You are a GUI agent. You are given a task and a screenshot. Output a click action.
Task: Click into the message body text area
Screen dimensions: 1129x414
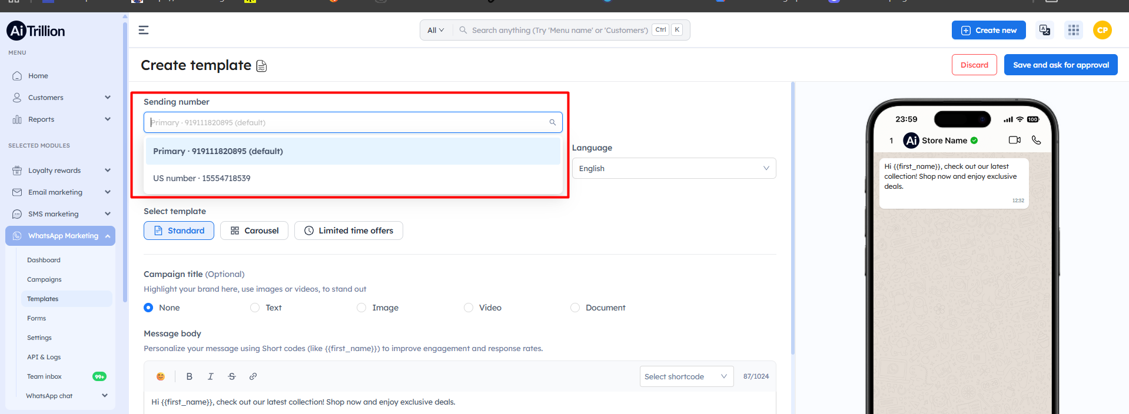tap(460, 403)
